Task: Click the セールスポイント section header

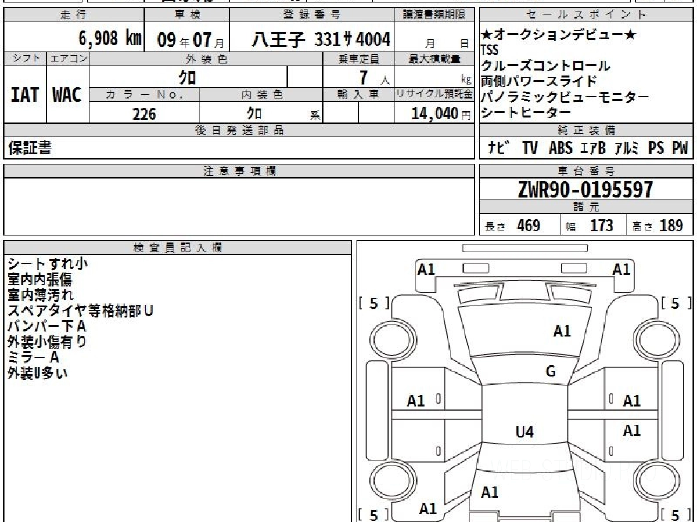Action: 586,15
